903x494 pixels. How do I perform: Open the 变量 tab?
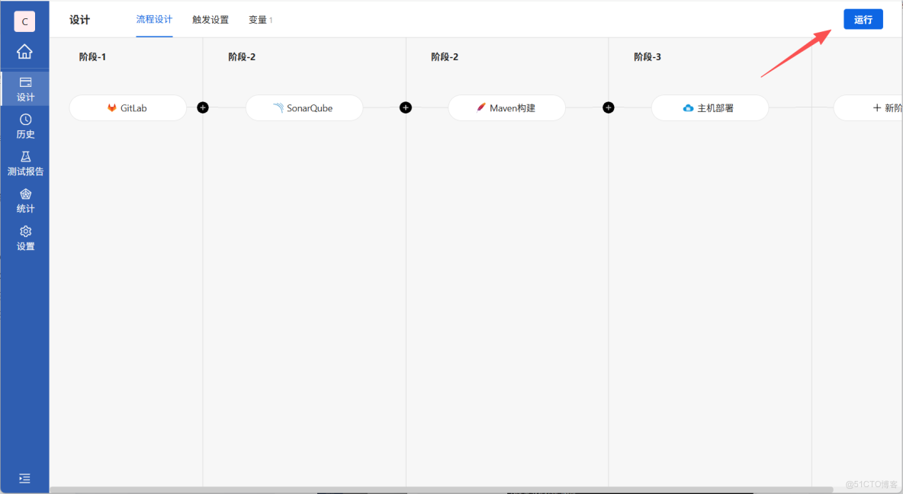pos(257,19)
